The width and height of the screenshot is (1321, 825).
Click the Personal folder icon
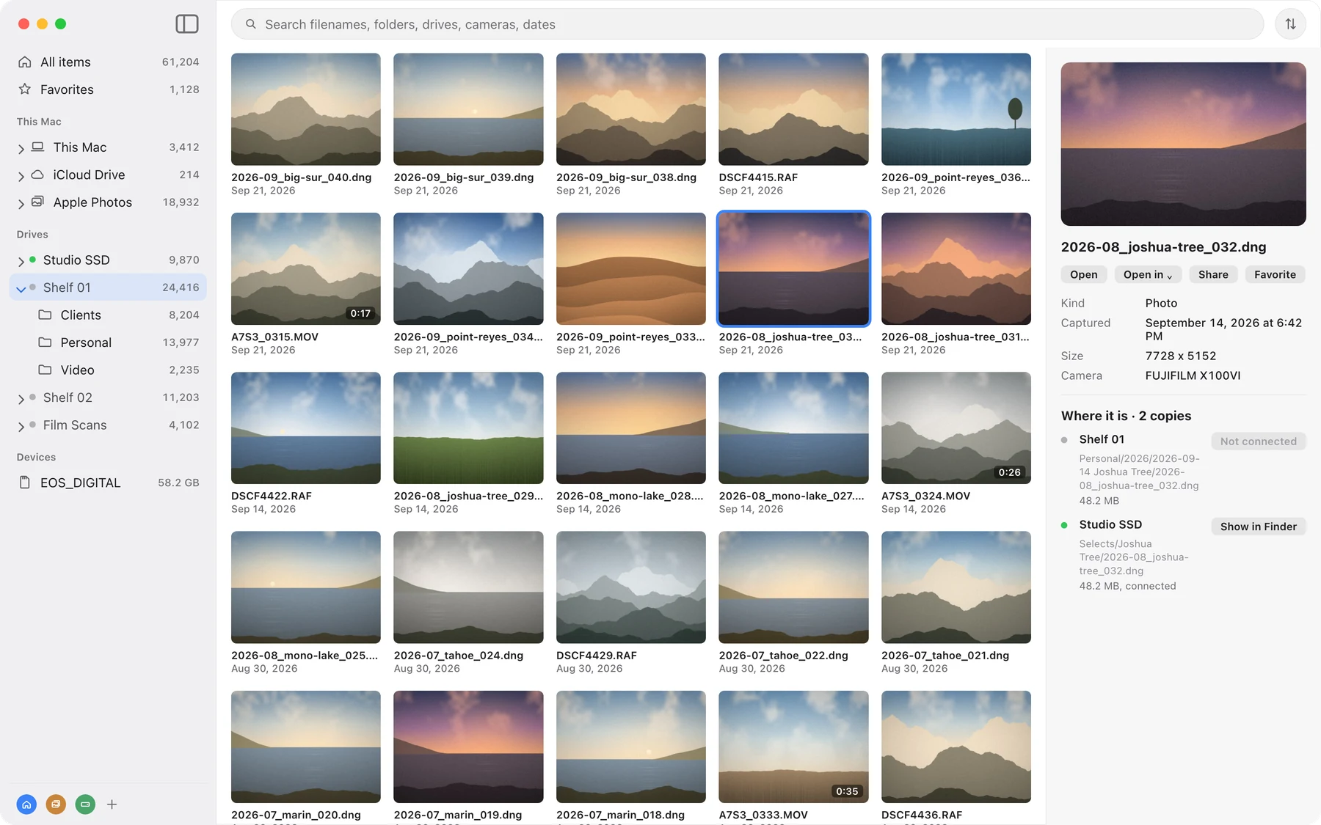(x=45, y=342)
